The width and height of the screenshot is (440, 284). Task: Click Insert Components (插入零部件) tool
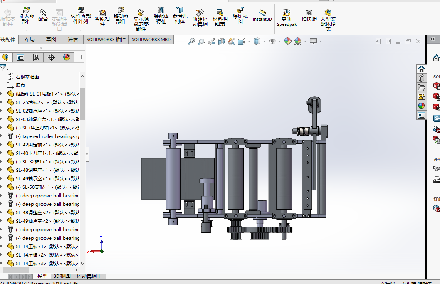click(27, 16)
